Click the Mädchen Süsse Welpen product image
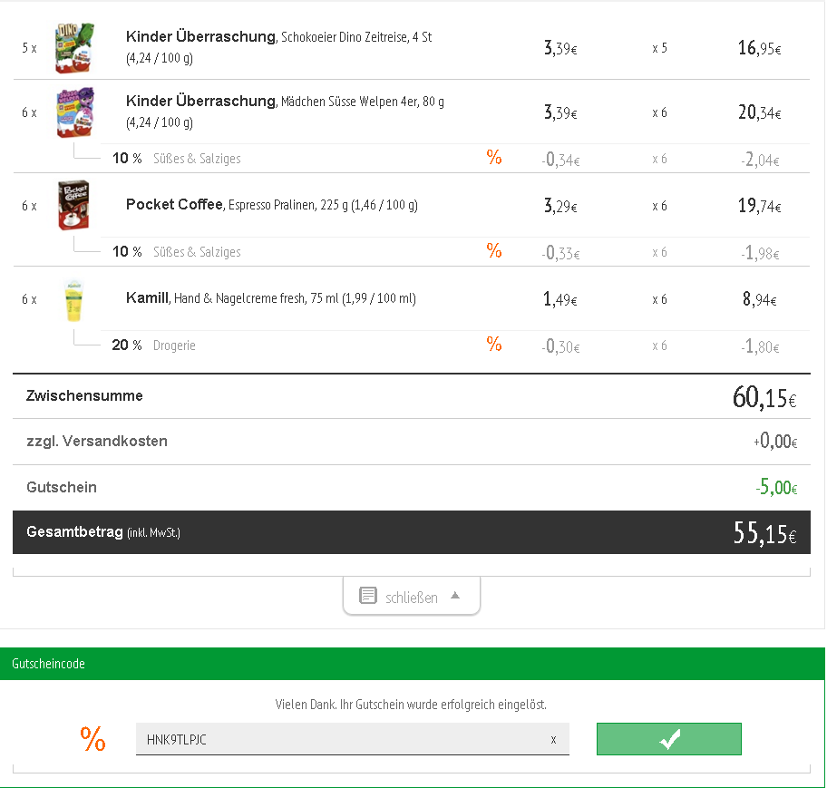This screenshot has width=827, height=788. point(75,112)
